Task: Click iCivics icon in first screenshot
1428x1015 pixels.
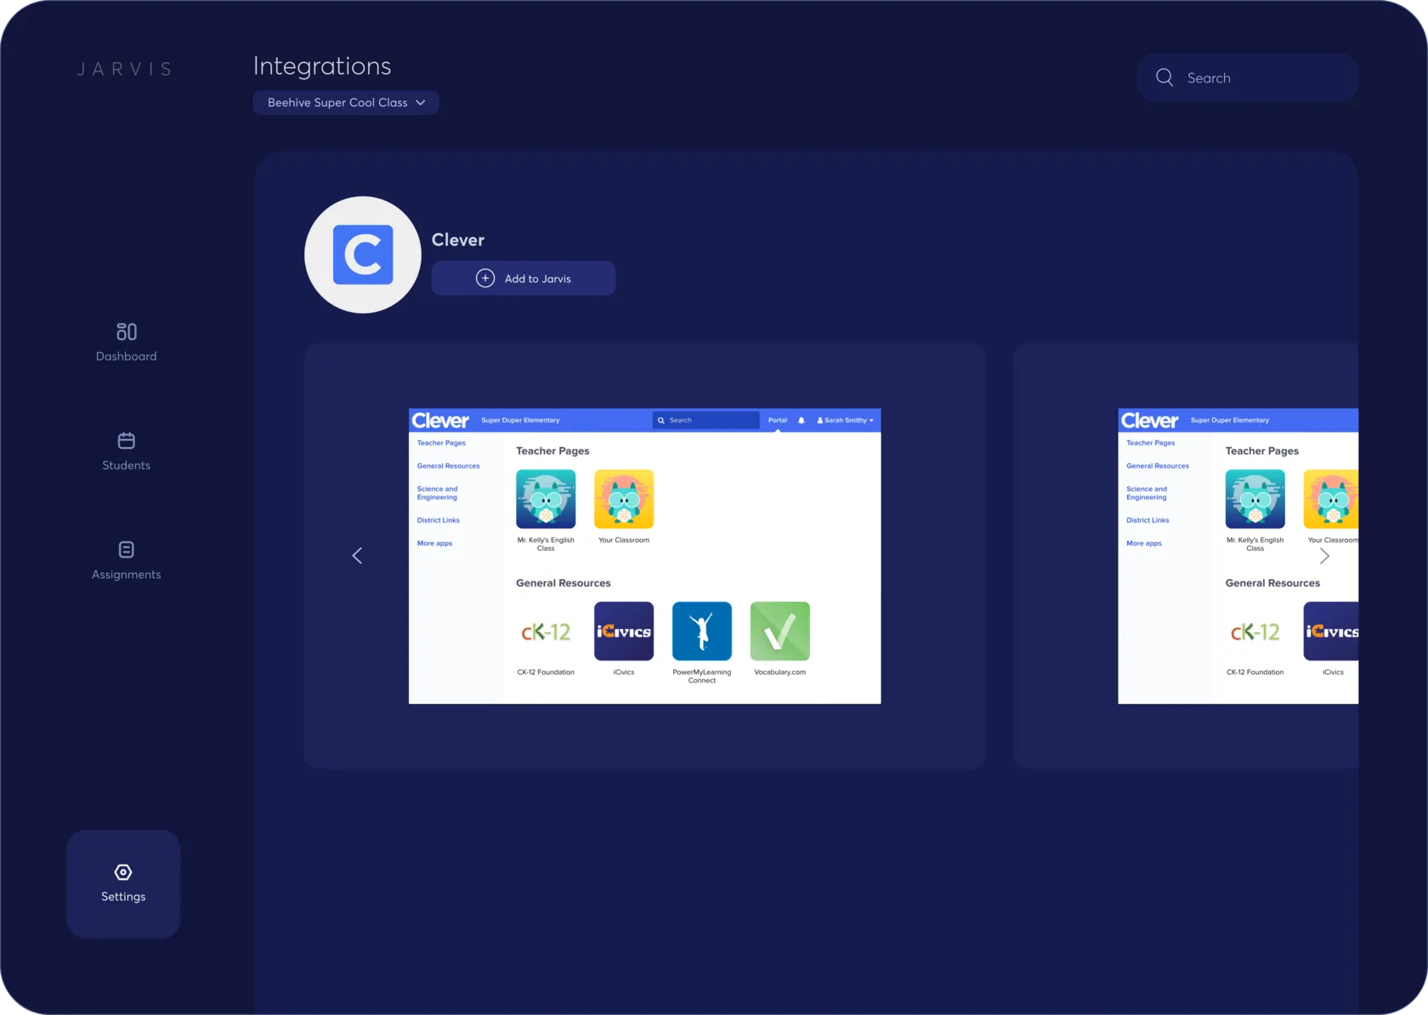Action: pos(624,632)
